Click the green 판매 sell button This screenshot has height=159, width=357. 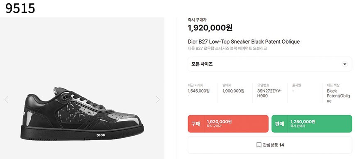tap(312, 124)
